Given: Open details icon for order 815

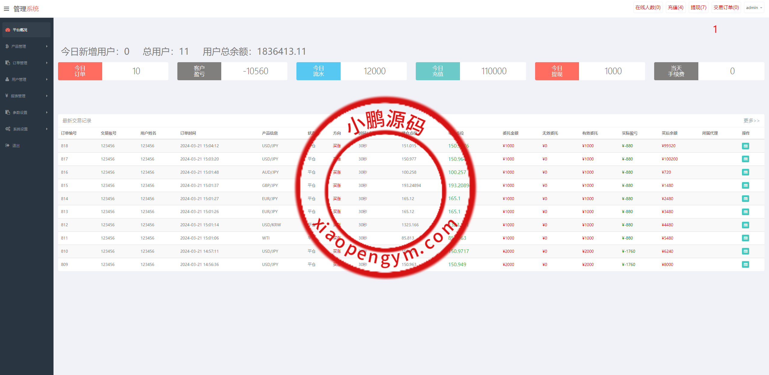Looking at the screenshot, I should coord(745,185).
